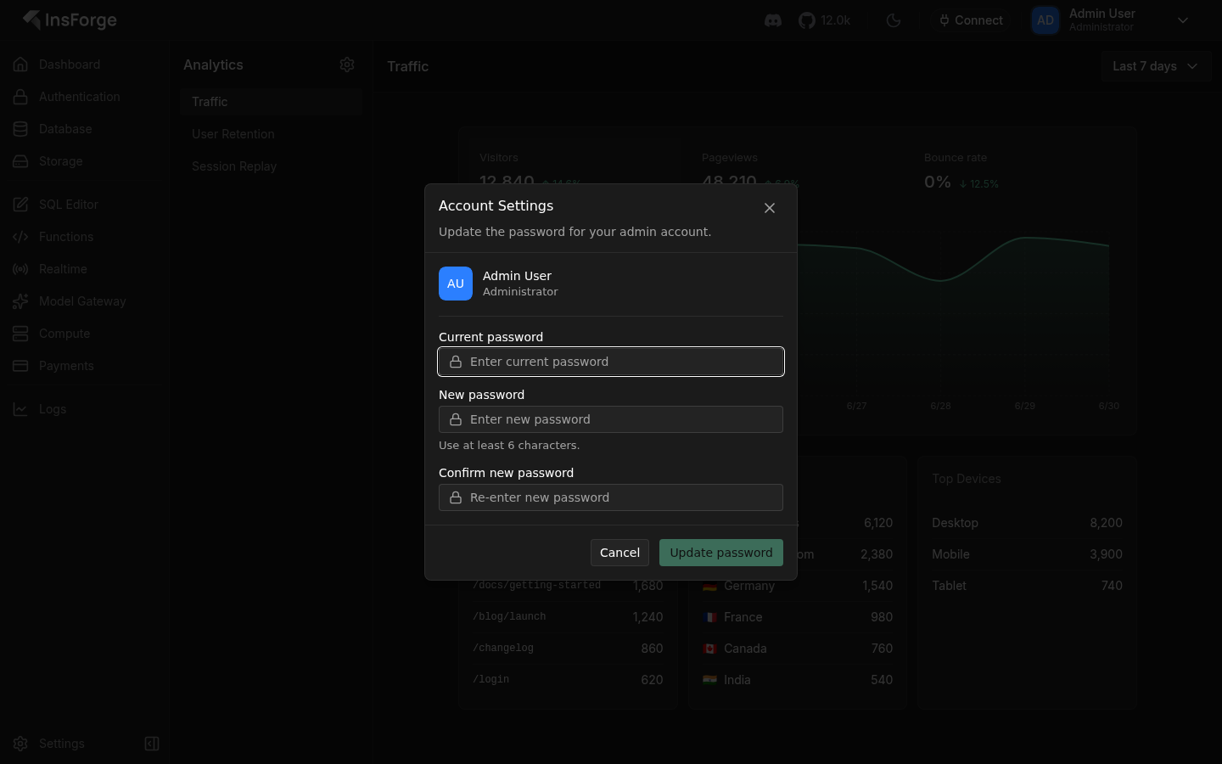This screenshot has width=1222, height=764.
Task: Click the Logs chart icon
Action: [20, 409]
